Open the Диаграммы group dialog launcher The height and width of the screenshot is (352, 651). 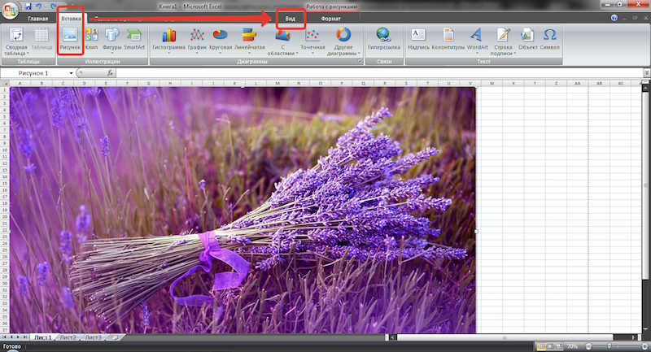[x=360, y=62]
